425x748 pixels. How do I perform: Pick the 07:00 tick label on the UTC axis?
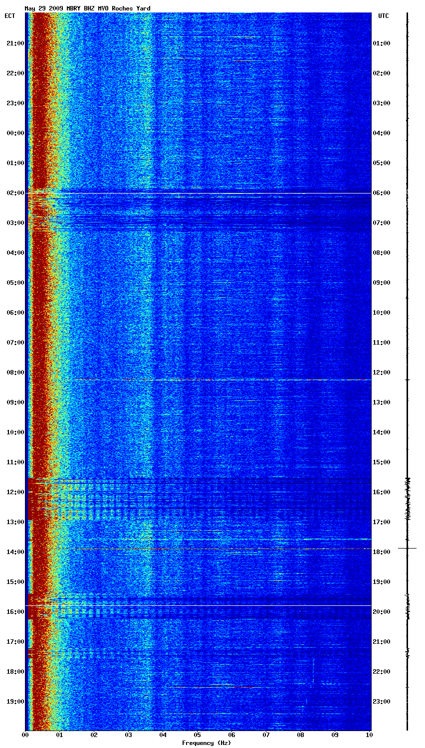382,223
